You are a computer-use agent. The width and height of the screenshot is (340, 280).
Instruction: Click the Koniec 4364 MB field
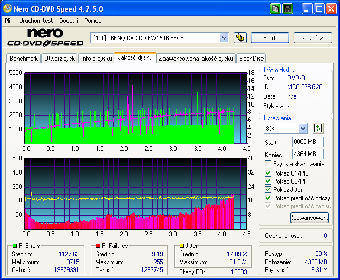coord(308,154)
